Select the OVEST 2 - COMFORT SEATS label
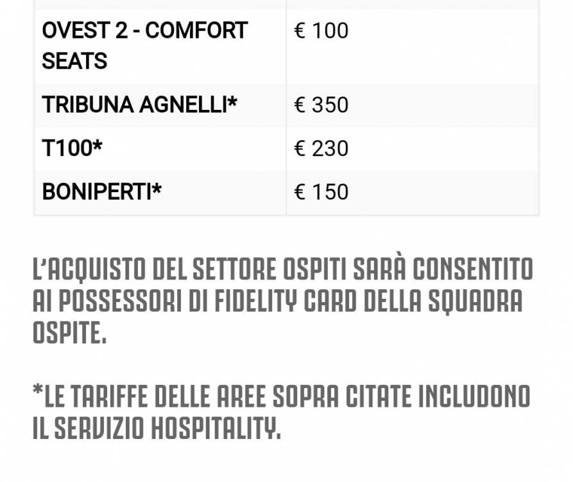Viewport: 573px width, 482px height. point(145,46)
